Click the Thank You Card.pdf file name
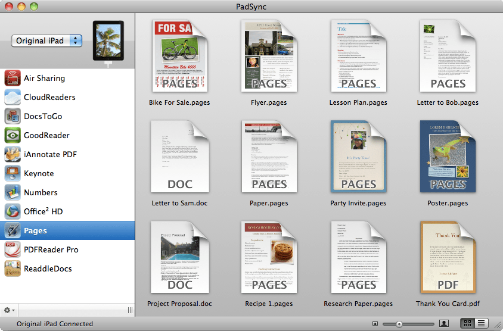 click(x=448, y=304)
